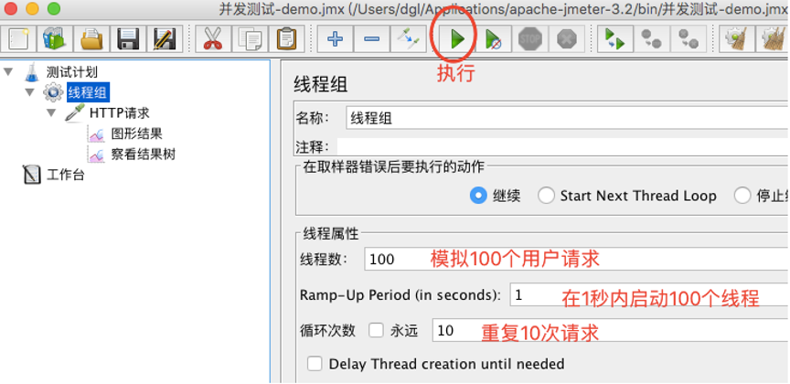Image resolution: width=790 pixels, height=384 pixels.
Task: Expand all tree nodes with plus icon
Action: pos(335,38)
